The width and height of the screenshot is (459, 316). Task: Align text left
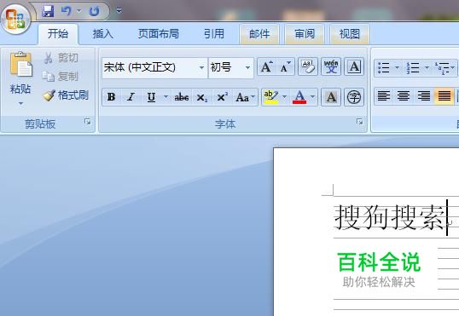384,96
